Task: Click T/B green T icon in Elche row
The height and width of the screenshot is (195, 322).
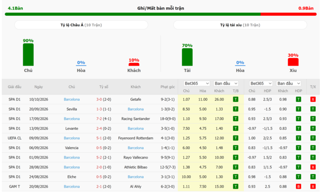Action: tap(235, 177)
